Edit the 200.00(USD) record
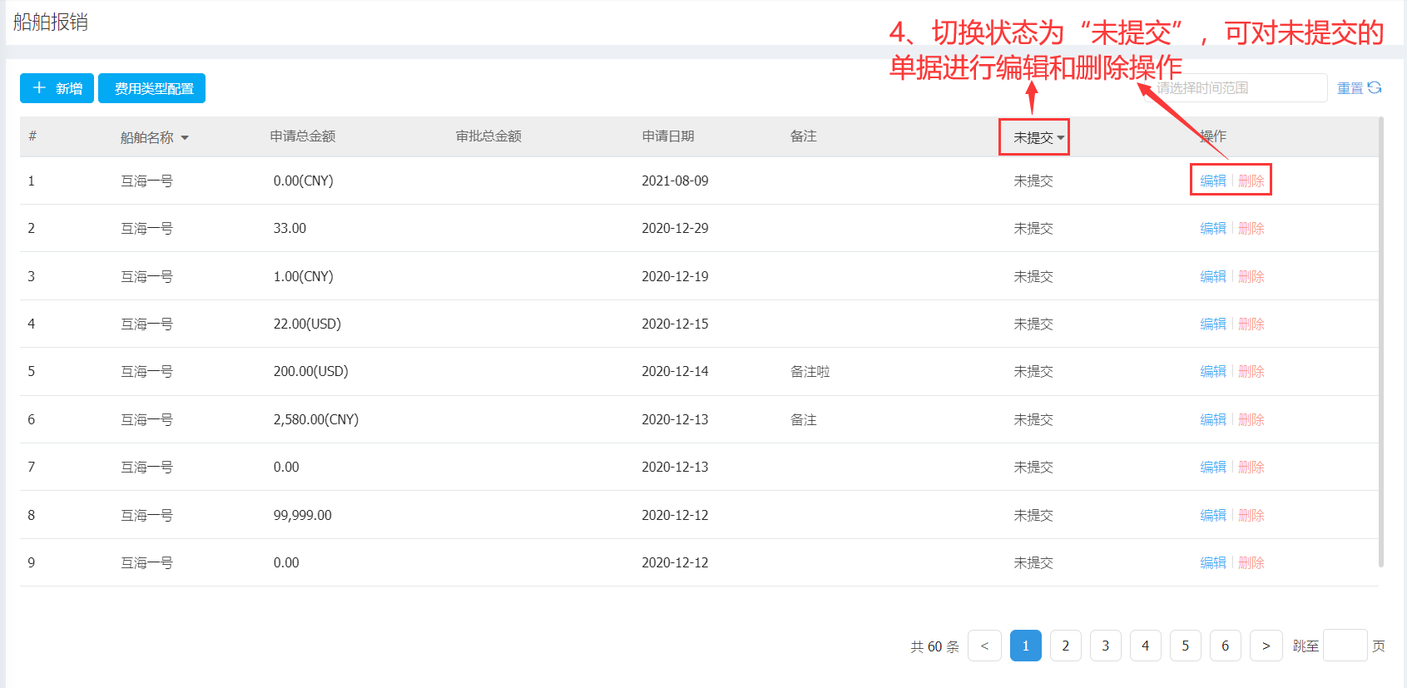1407x688 pixels. (x=1213, y=371)
